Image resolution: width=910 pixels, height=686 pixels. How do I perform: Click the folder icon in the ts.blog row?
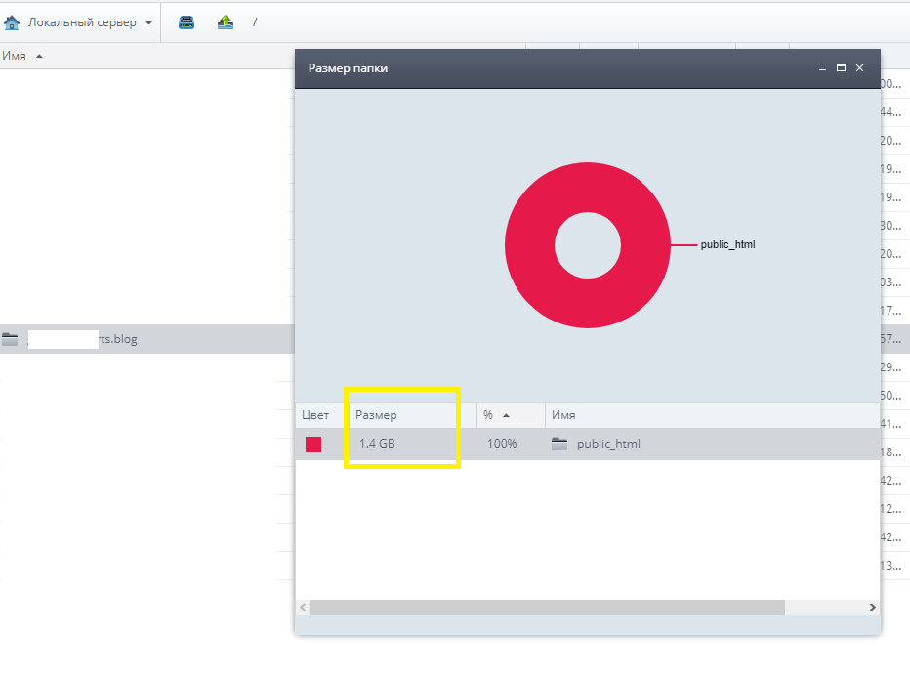10,339
